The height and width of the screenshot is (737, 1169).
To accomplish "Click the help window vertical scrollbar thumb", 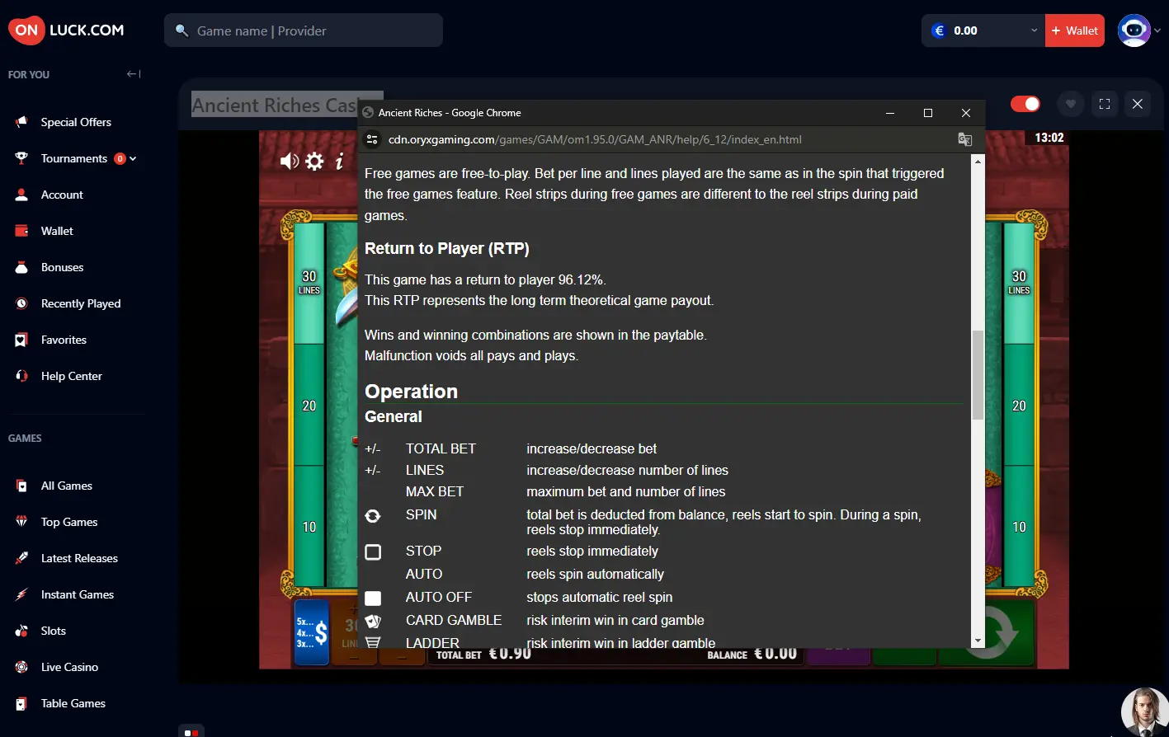I will [x=978, y=375].
